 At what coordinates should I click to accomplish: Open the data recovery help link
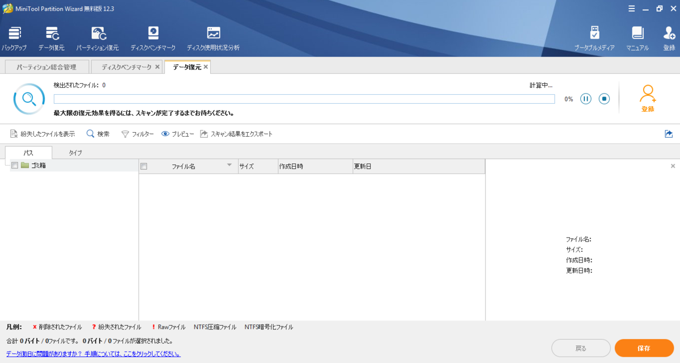(x=93, y=354)
